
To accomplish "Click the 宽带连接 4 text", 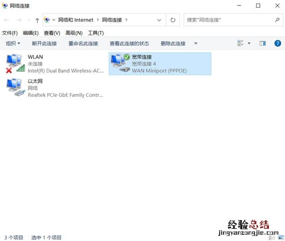I will (144, 64).
